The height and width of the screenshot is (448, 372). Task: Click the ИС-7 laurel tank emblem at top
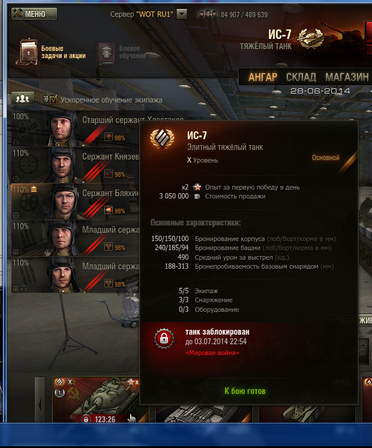pyautogui.click(x=311, y=38)
